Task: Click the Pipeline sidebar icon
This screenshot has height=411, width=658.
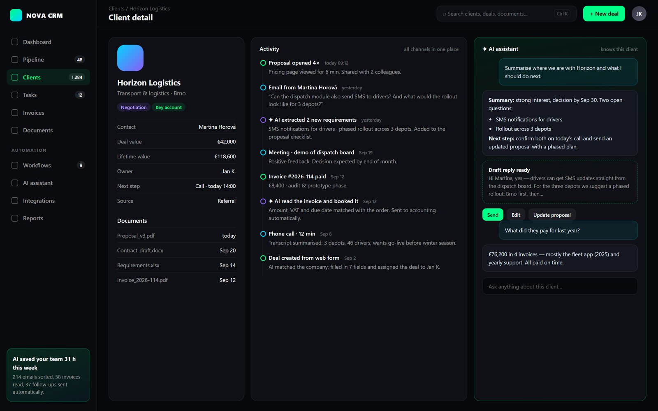Action: (x=15, y=60)
